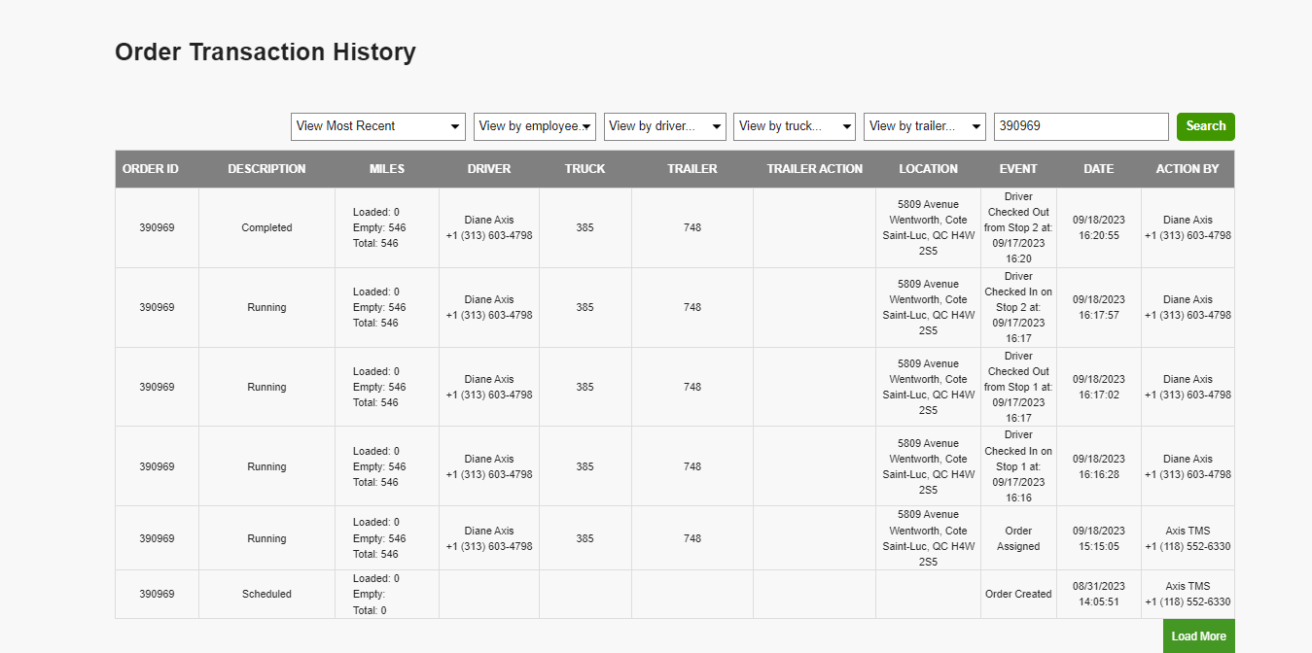This screenshot has height=653, width=1312.
Task: Click trailer 748 in the Completed row
Action: (x=692, y=228)
